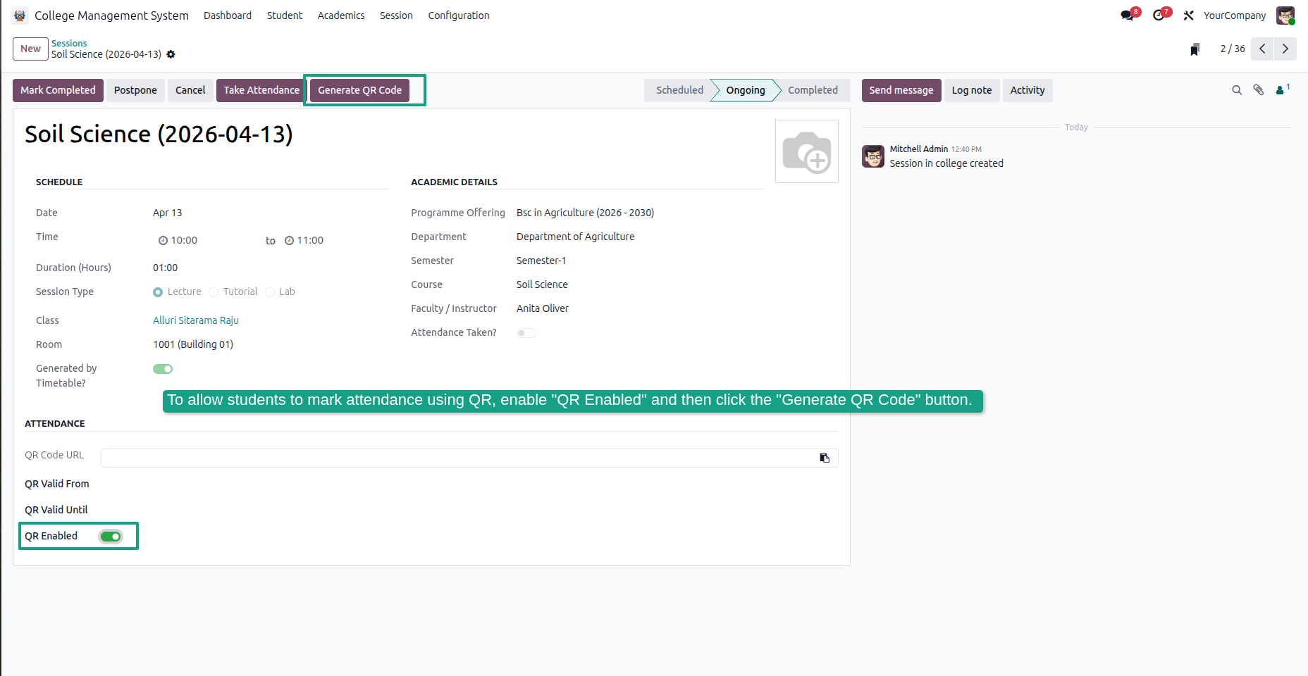Image resolution: width=1308 pixels, height=676 pixels.
Task: Click the debug tools wrench icon
Action: coord(1189,15)
